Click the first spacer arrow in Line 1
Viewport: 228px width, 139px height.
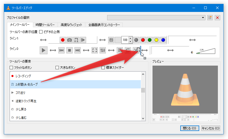43,40
